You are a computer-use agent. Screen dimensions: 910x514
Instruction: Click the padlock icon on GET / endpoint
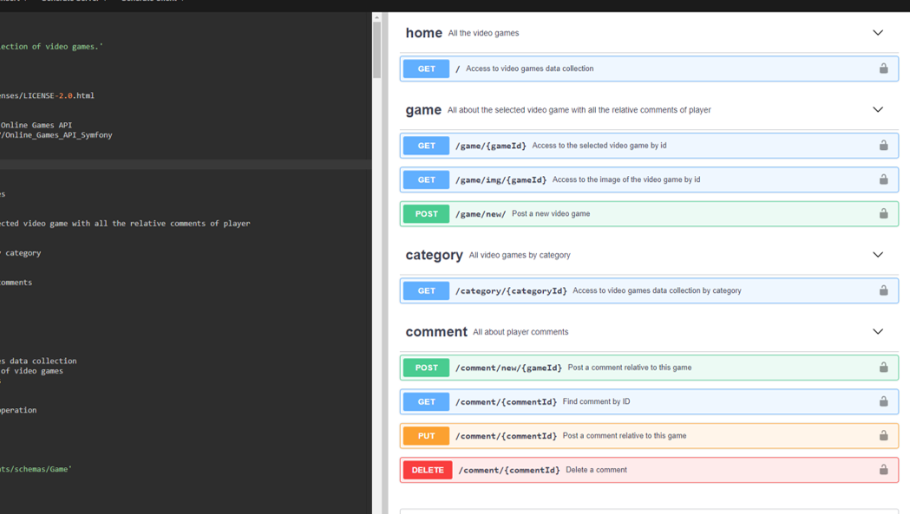884,68
